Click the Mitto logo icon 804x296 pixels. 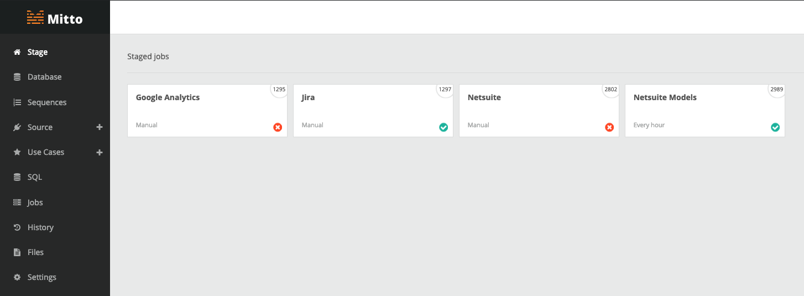click(35, 18)
